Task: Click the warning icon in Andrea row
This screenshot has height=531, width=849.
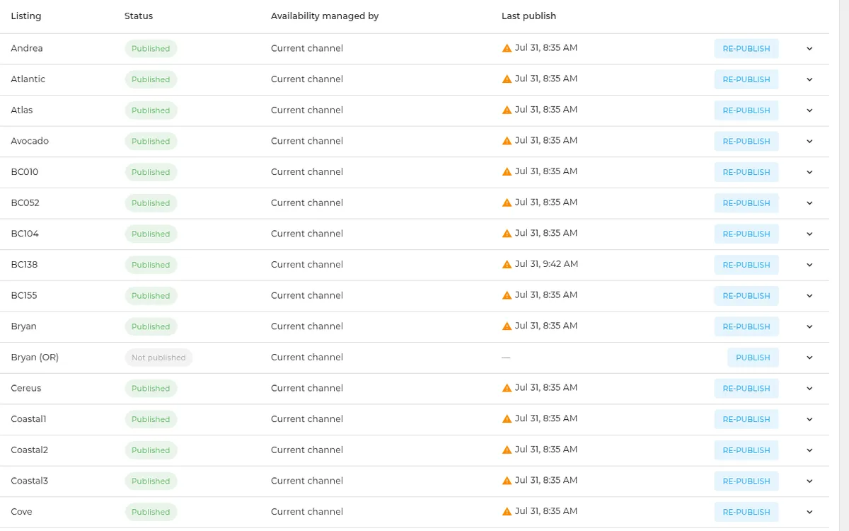Action: (x=507, y=48)
